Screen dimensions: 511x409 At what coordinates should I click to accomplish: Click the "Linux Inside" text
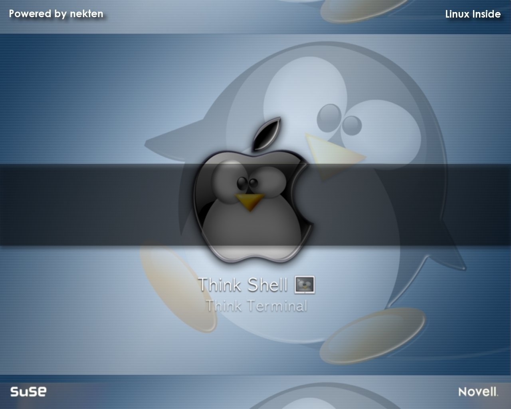(473, 14)
